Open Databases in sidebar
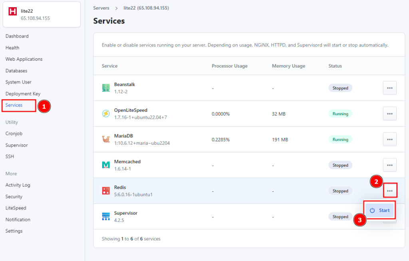 (16, 71)
